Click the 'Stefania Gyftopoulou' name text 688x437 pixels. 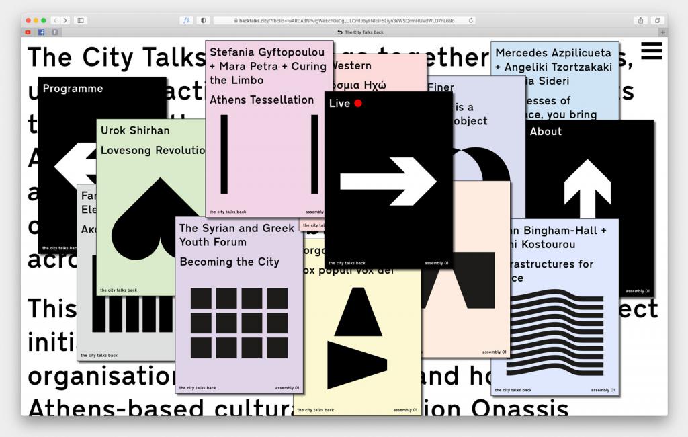[267, 52]
